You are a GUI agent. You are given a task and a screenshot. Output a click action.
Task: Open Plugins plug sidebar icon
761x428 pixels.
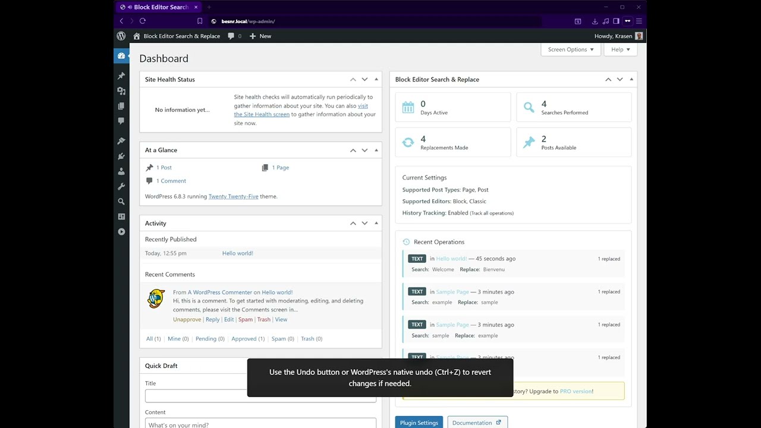pos(121,156)
